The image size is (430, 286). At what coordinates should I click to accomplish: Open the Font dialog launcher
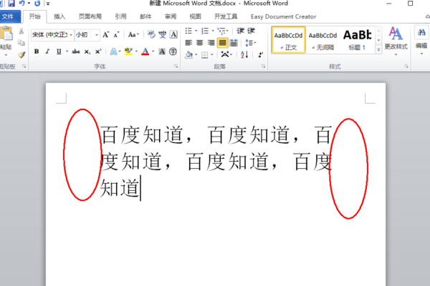coord(176,66)
